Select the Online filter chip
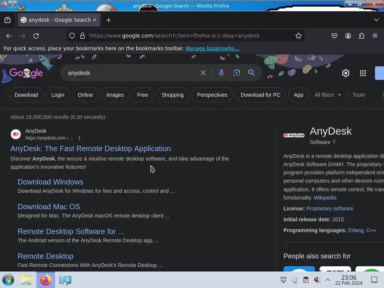This screenshot has height=288, width=384. click(x=85, y=95)
